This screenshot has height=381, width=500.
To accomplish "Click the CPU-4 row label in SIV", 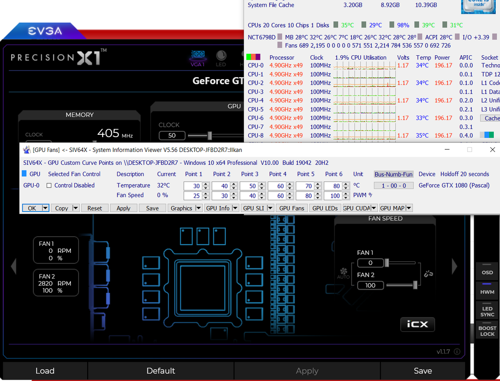I will (256, 100).
